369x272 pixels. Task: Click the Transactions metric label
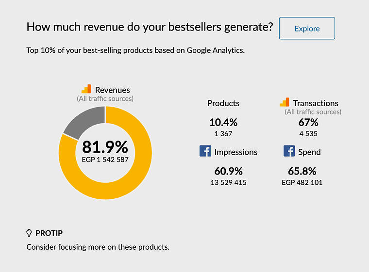[x=316, y=103]
